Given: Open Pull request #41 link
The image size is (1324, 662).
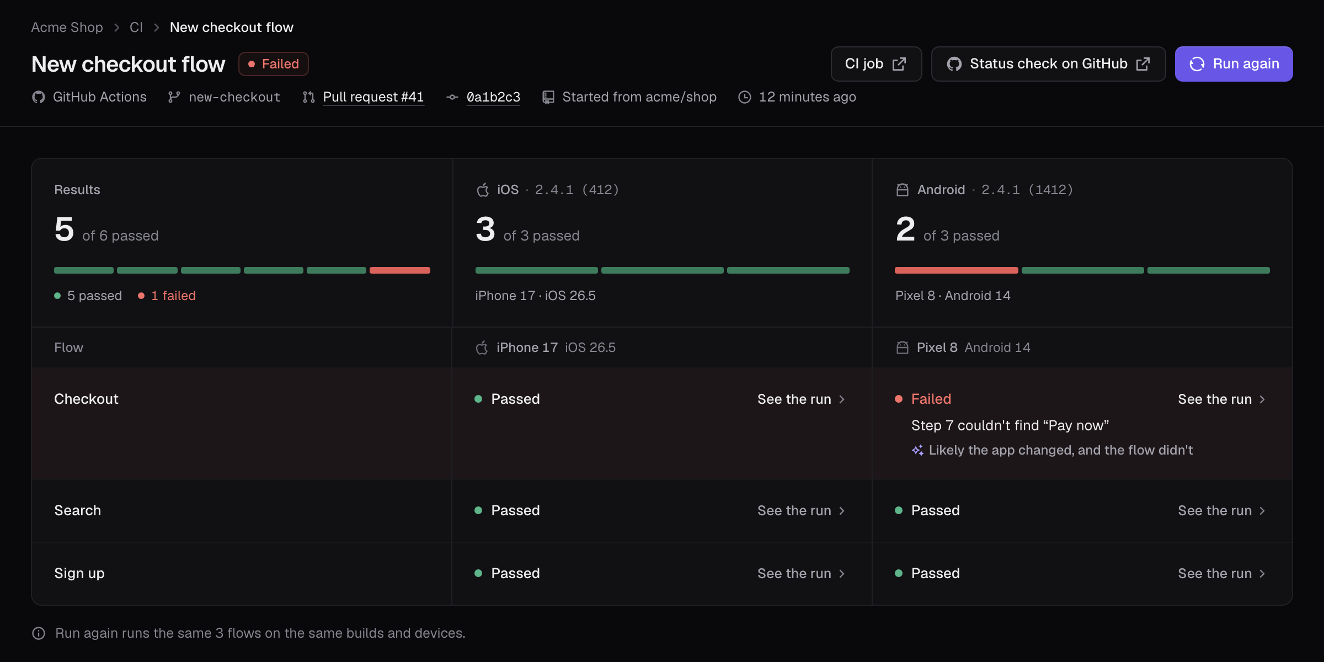Looking at the screenshot, I should point(373,97).
